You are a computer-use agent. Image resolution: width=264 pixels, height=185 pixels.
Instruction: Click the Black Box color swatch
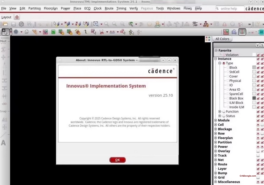pos(255,98)
